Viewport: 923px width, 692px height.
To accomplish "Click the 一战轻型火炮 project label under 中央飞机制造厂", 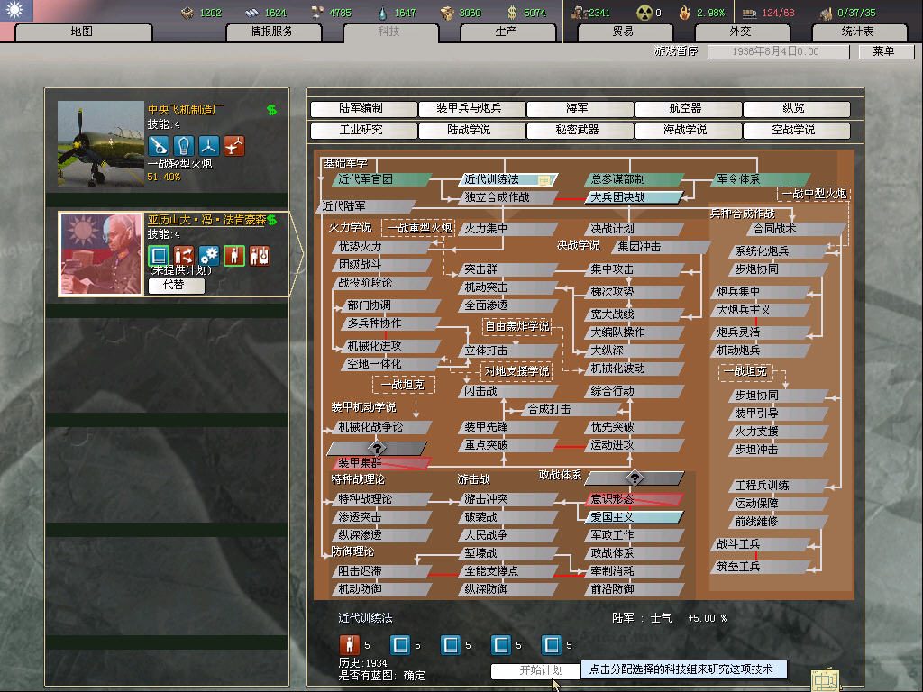I will click(179, 164).
